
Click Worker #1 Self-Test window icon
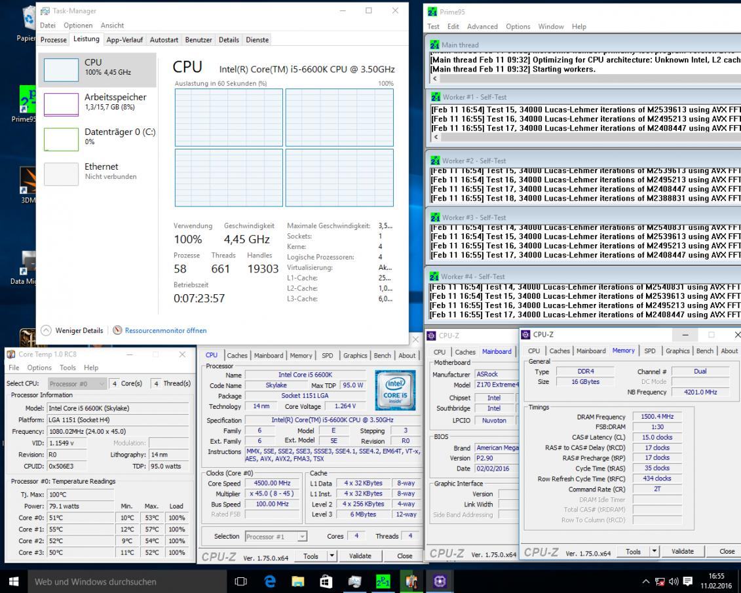[x=435, y=97]
